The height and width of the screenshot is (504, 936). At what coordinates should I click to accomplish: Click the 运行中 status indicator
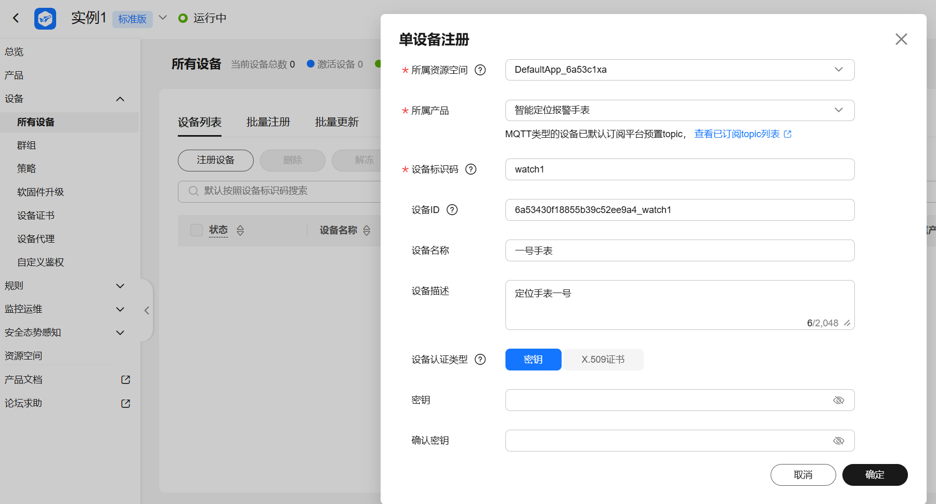(x=202, y=18)
